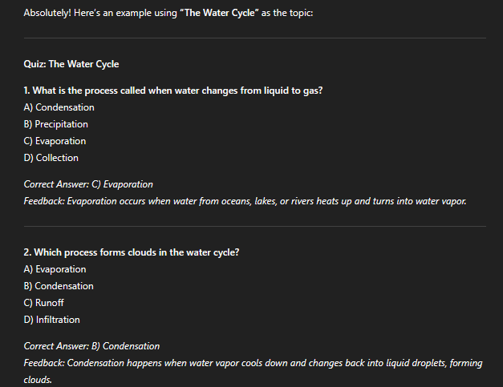Click the Evaporation feedback sentence
The height and width of the screenshot is (387, 503).
(245, 201)
